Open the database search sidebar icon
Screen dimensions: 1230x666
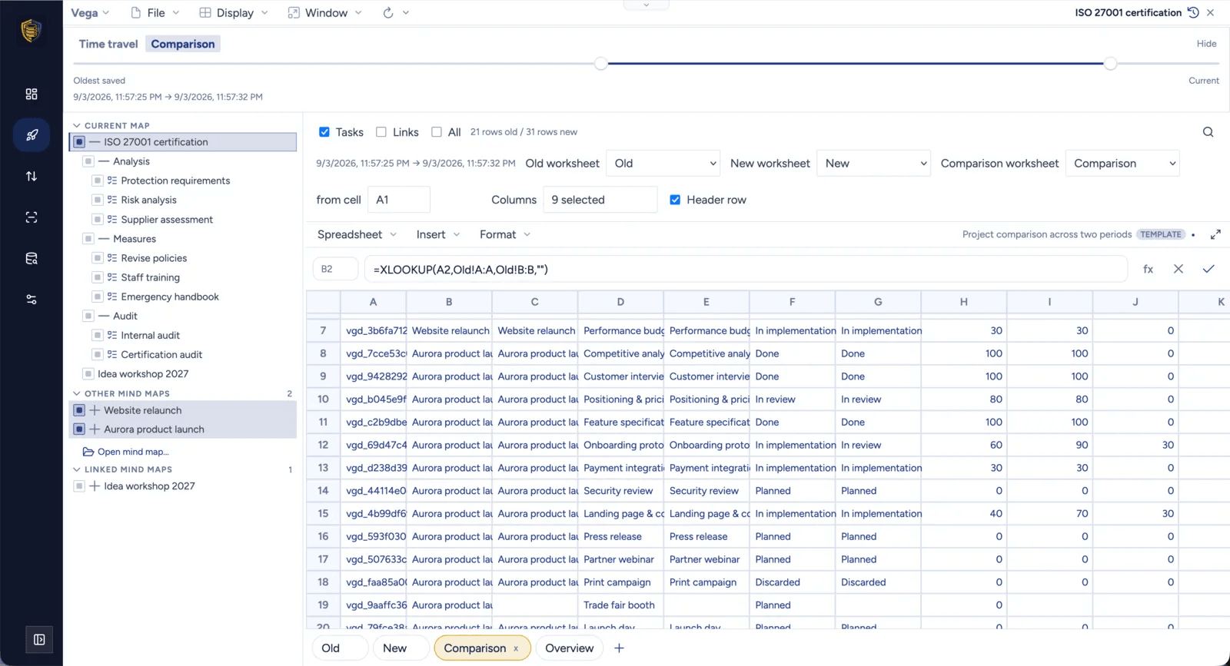(32, 258)
